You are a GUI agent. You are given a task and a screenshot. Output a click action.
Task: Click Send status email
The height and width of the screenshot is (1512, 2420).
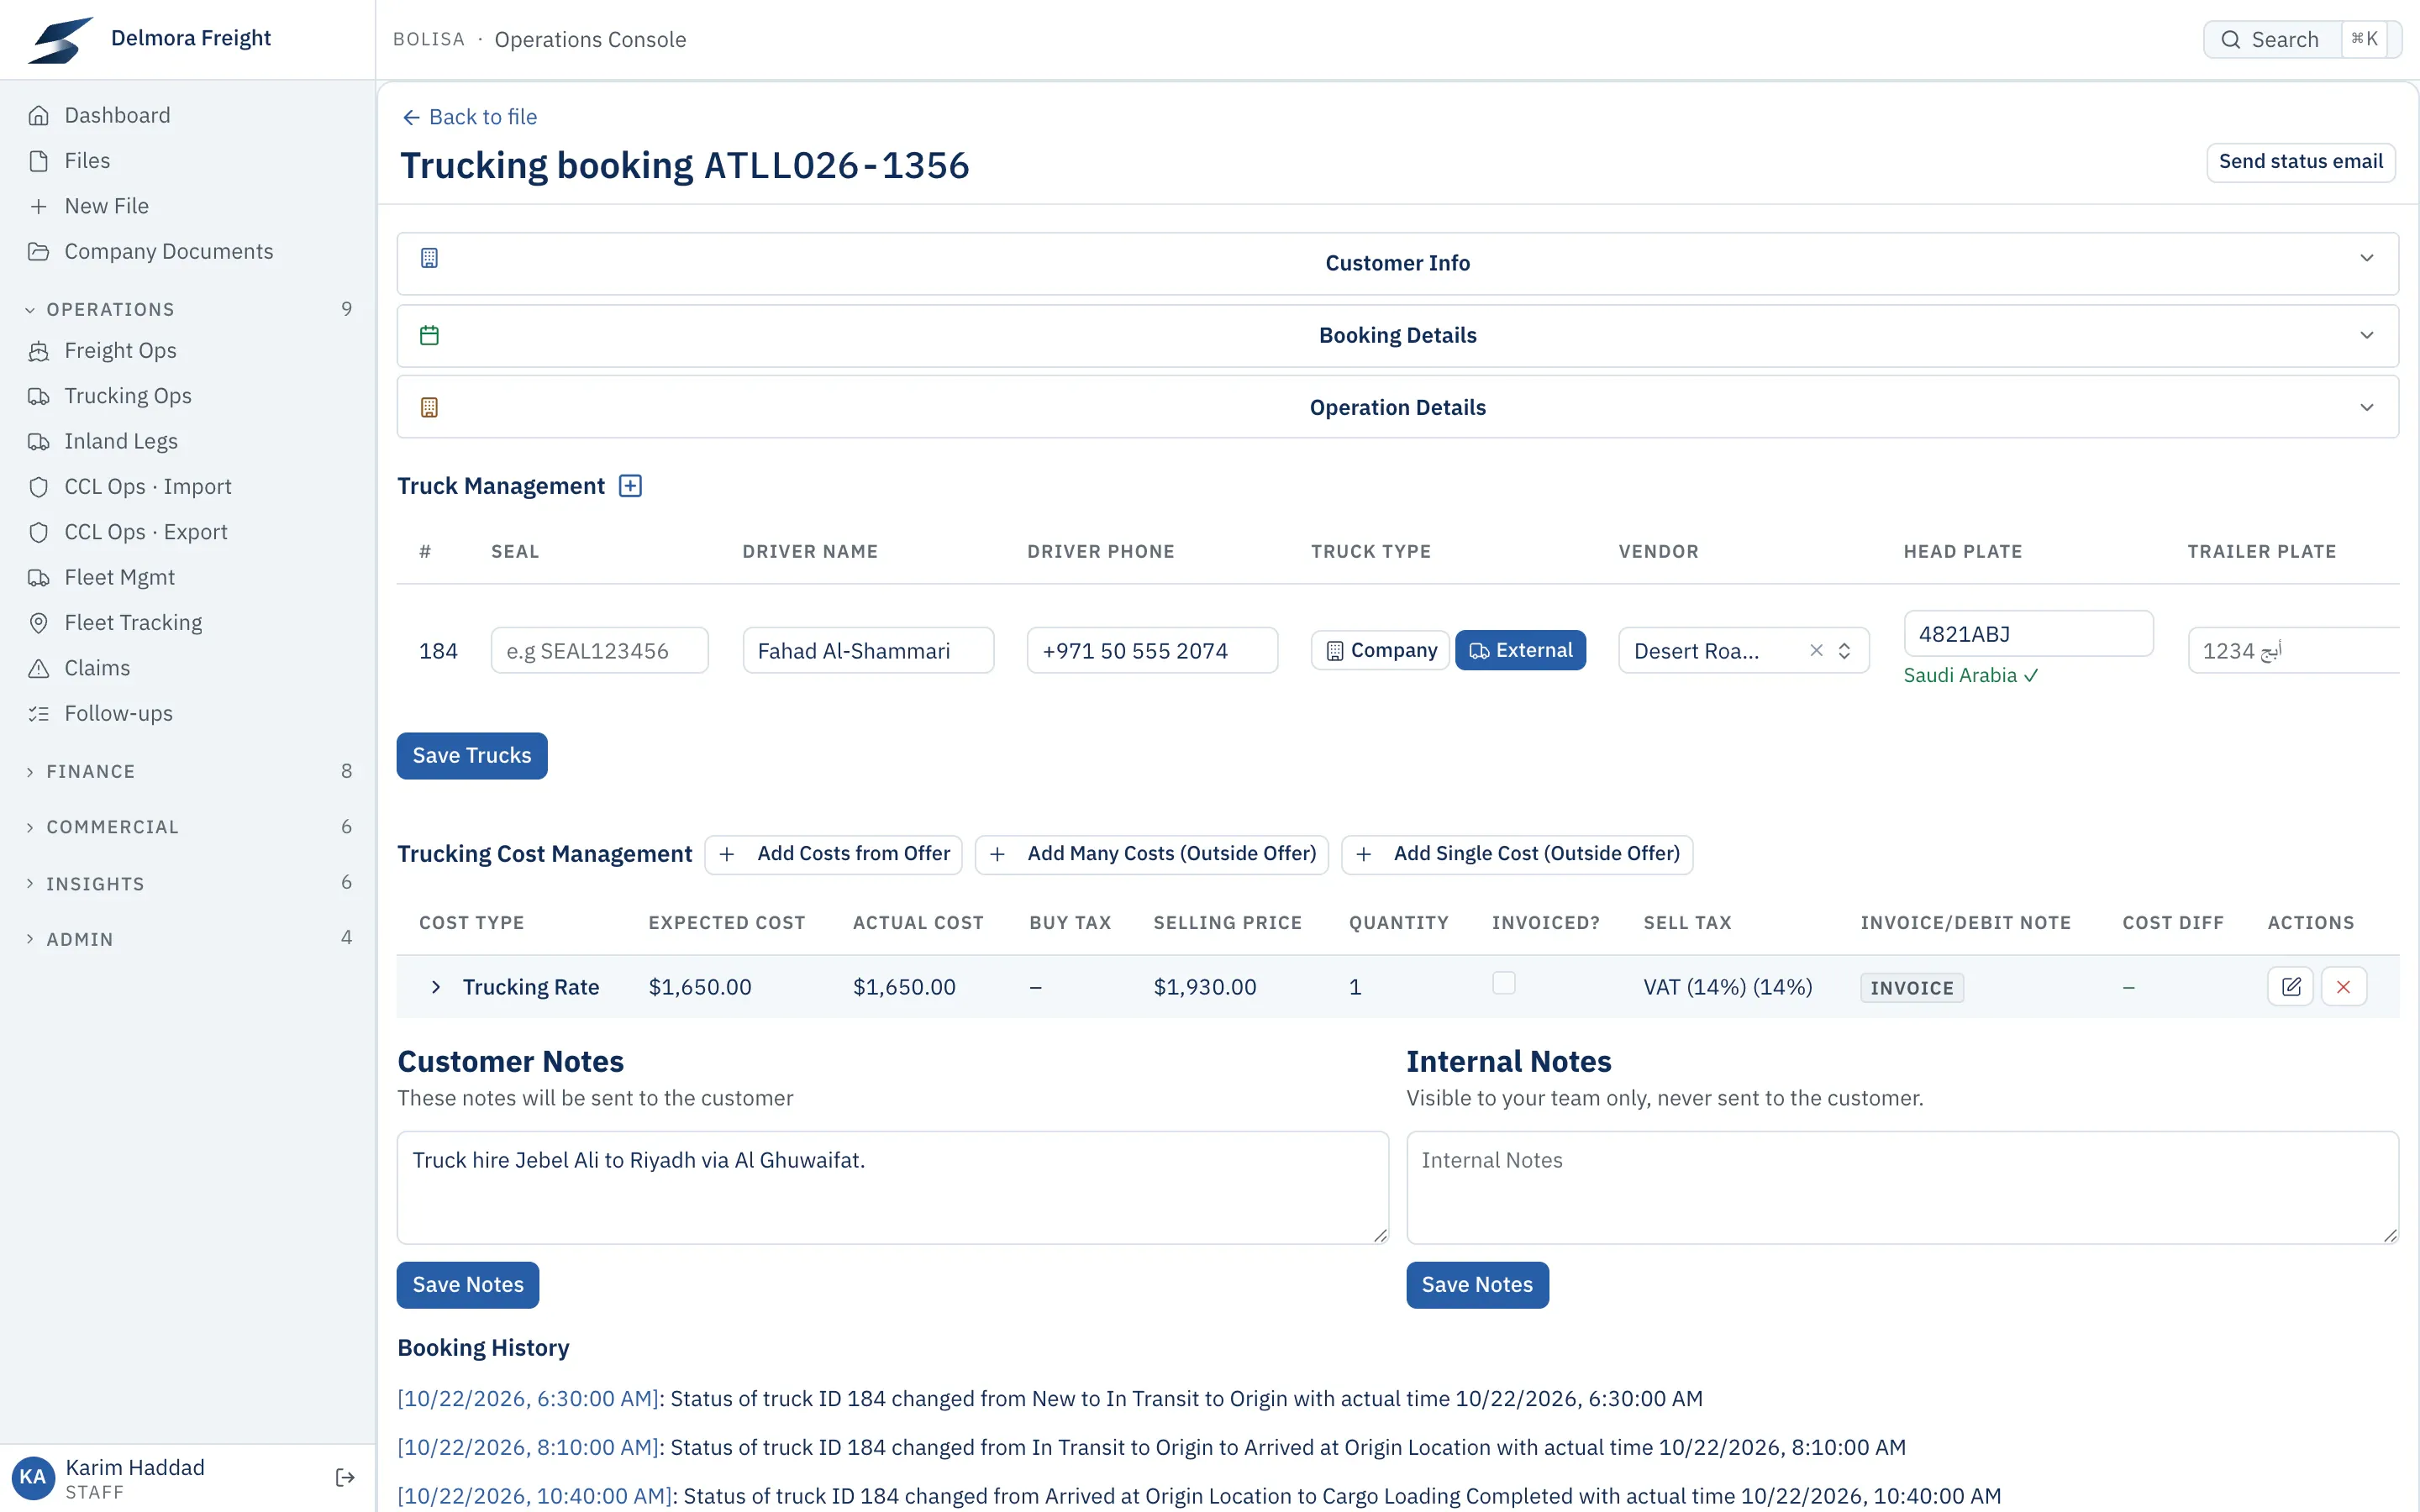[x=2300, y=162]
